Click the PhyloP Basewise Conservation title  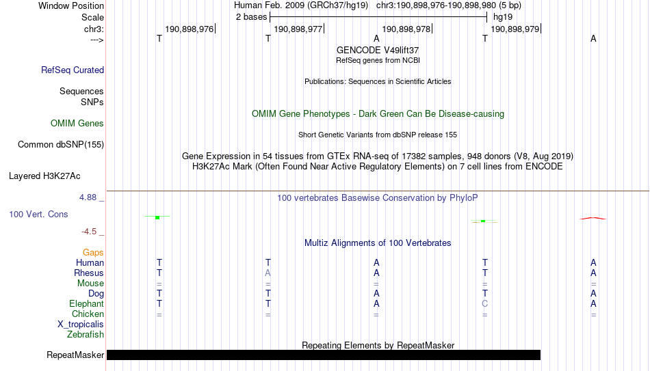pos(378,198)
